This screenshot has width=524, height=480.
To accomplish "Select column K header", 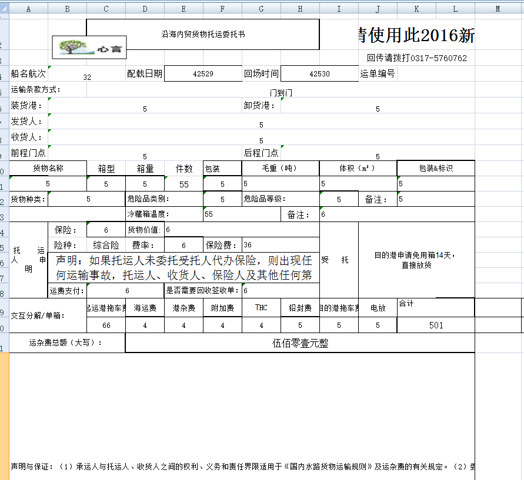I will click(x=416, y=9).
